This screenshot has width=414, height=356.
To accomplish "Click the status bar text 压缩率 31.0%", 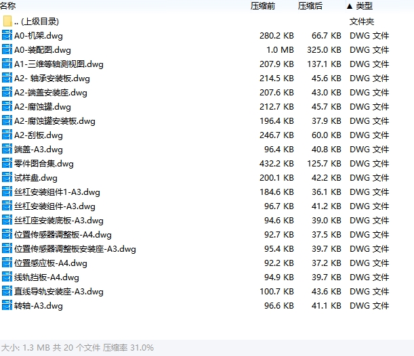I will [x=128, y=348].
